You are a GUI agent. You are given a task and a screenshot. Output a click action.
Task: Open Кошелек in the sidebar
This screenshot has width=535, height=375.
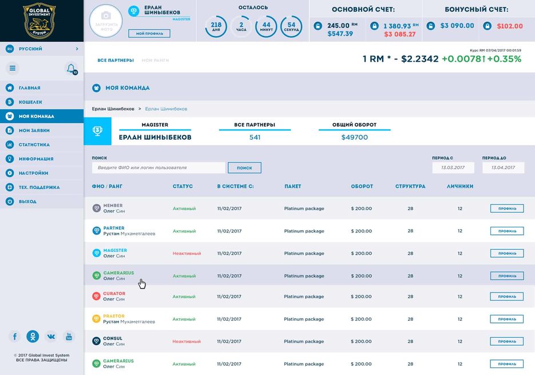point(42,102)
